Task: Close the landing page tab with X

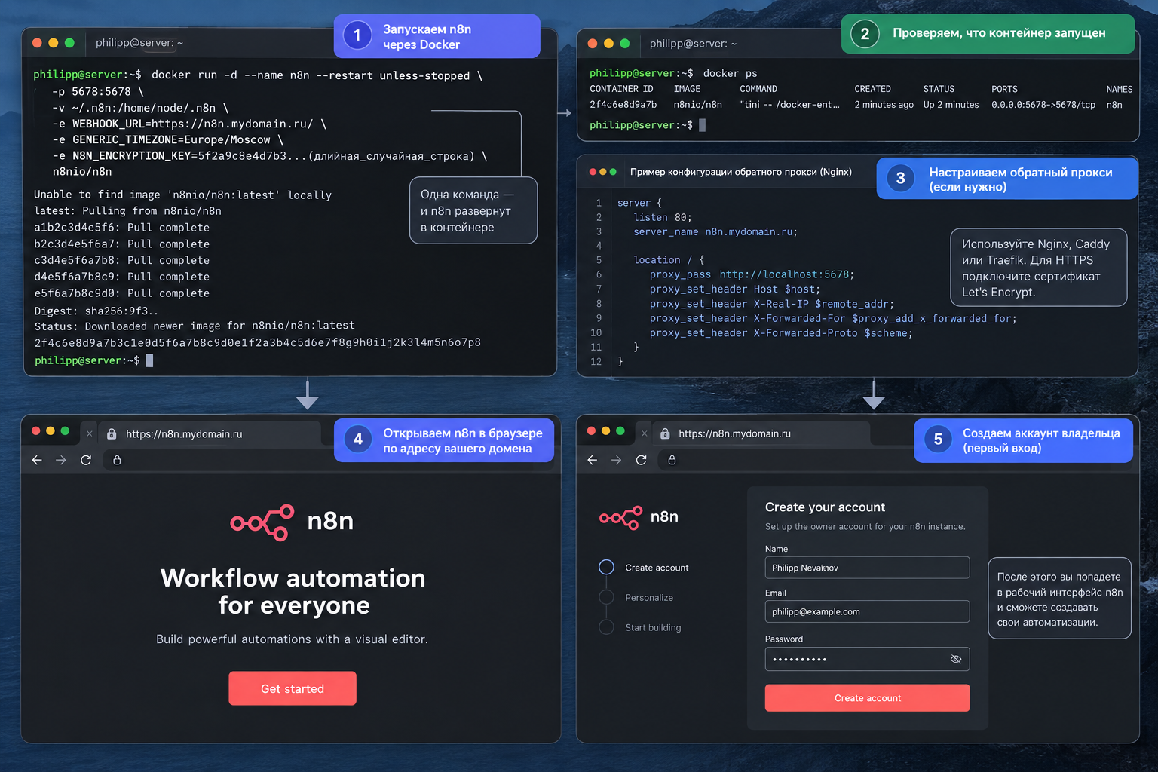Action: click(89, 433)
